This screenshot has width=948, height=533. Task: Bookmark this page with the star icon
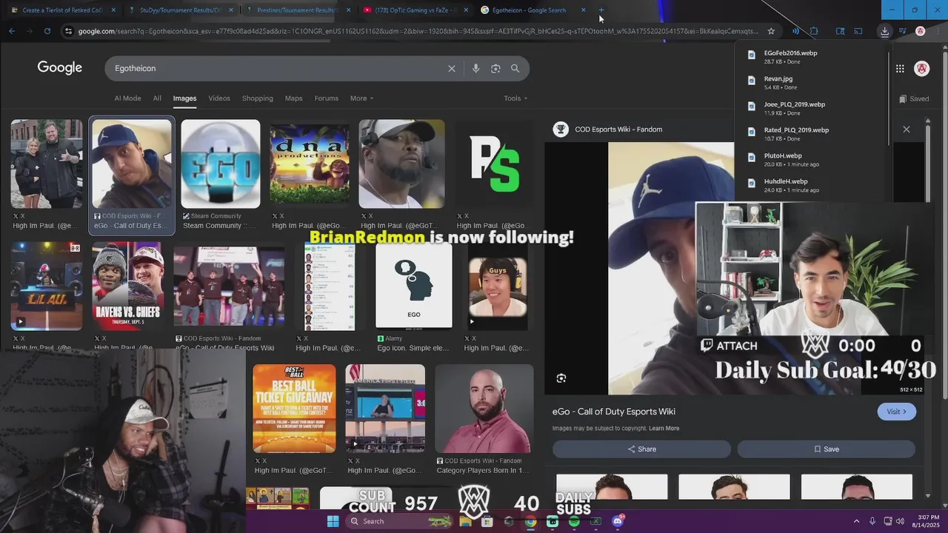771,31
